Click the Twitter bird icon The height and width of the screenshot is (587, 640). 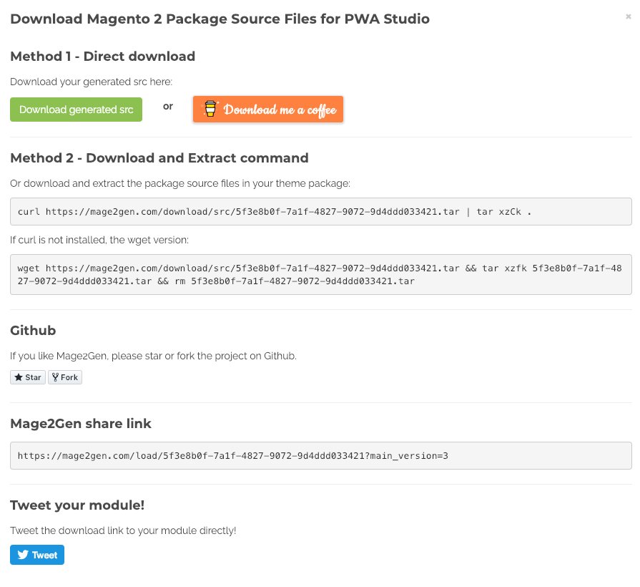tap(23, 555)
